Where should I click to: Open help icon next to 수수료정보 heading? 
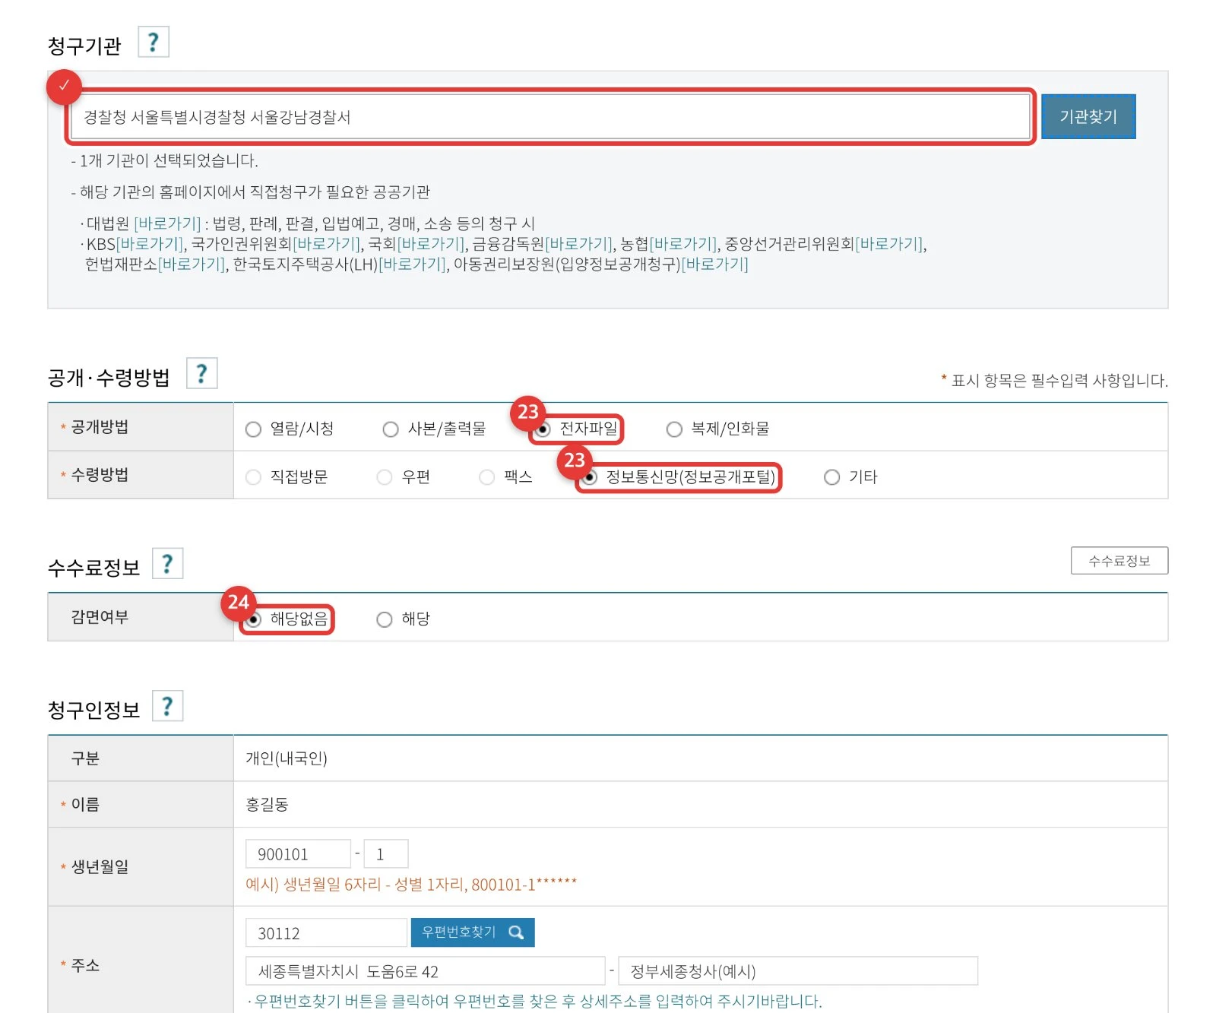pos(168,564)
